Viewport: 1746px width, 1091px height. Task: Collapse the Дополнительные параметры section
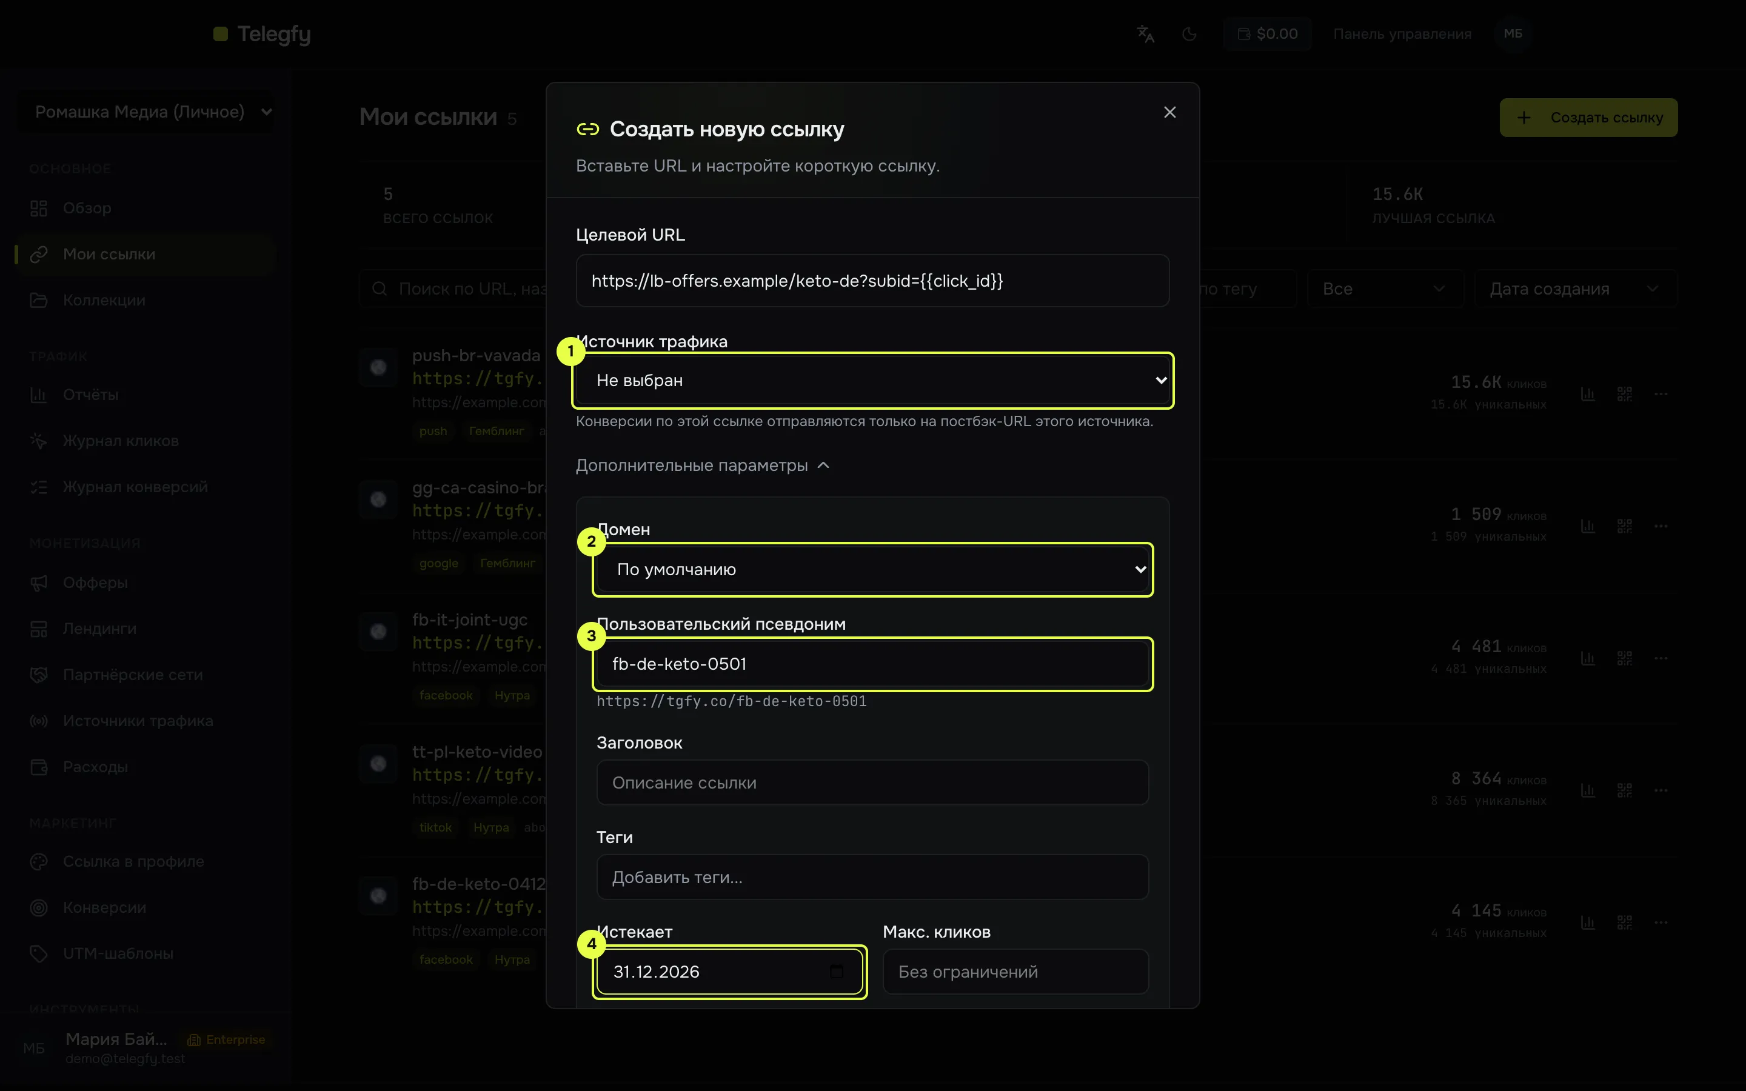(703, 465)
